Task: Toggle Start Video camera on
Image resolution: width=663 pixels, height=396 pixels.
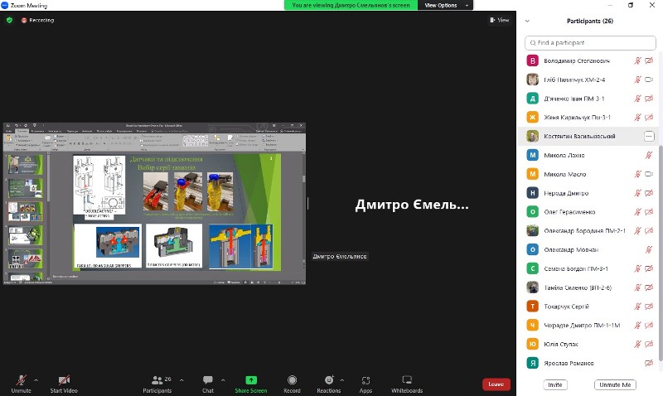Action: click(x=64, y=380)
